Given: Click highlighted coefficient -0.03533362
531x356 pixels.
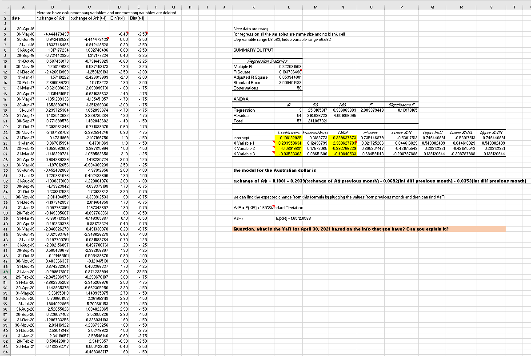Looking at the screenshot, I should coord(289,154).
